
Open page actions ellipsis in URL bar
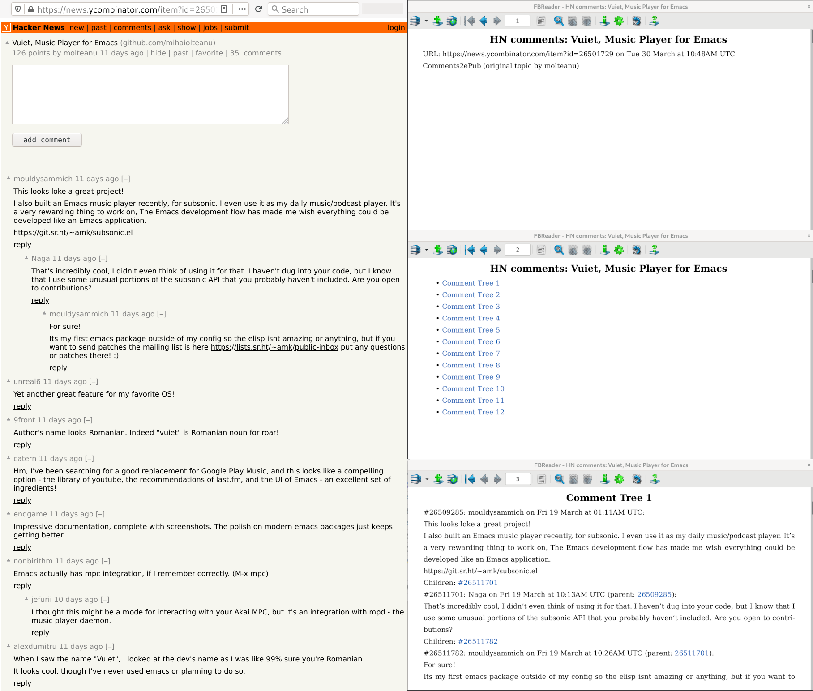point(242,9)
